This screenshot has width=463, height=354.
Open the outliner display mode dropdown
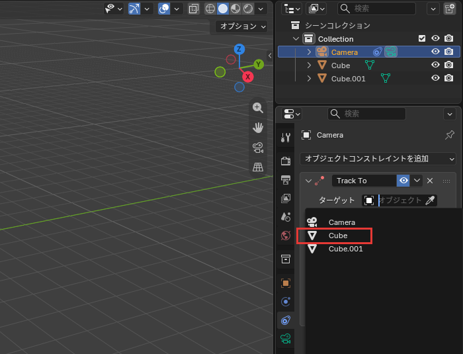pyautogui.click(x=316, y=9)
